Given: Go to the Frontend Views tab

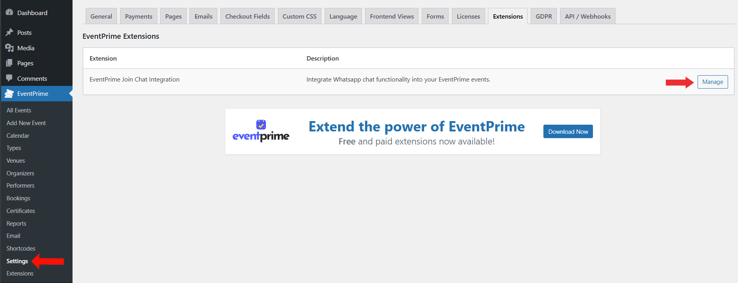Looking at the screenshot, I should [x=392, y=16].
